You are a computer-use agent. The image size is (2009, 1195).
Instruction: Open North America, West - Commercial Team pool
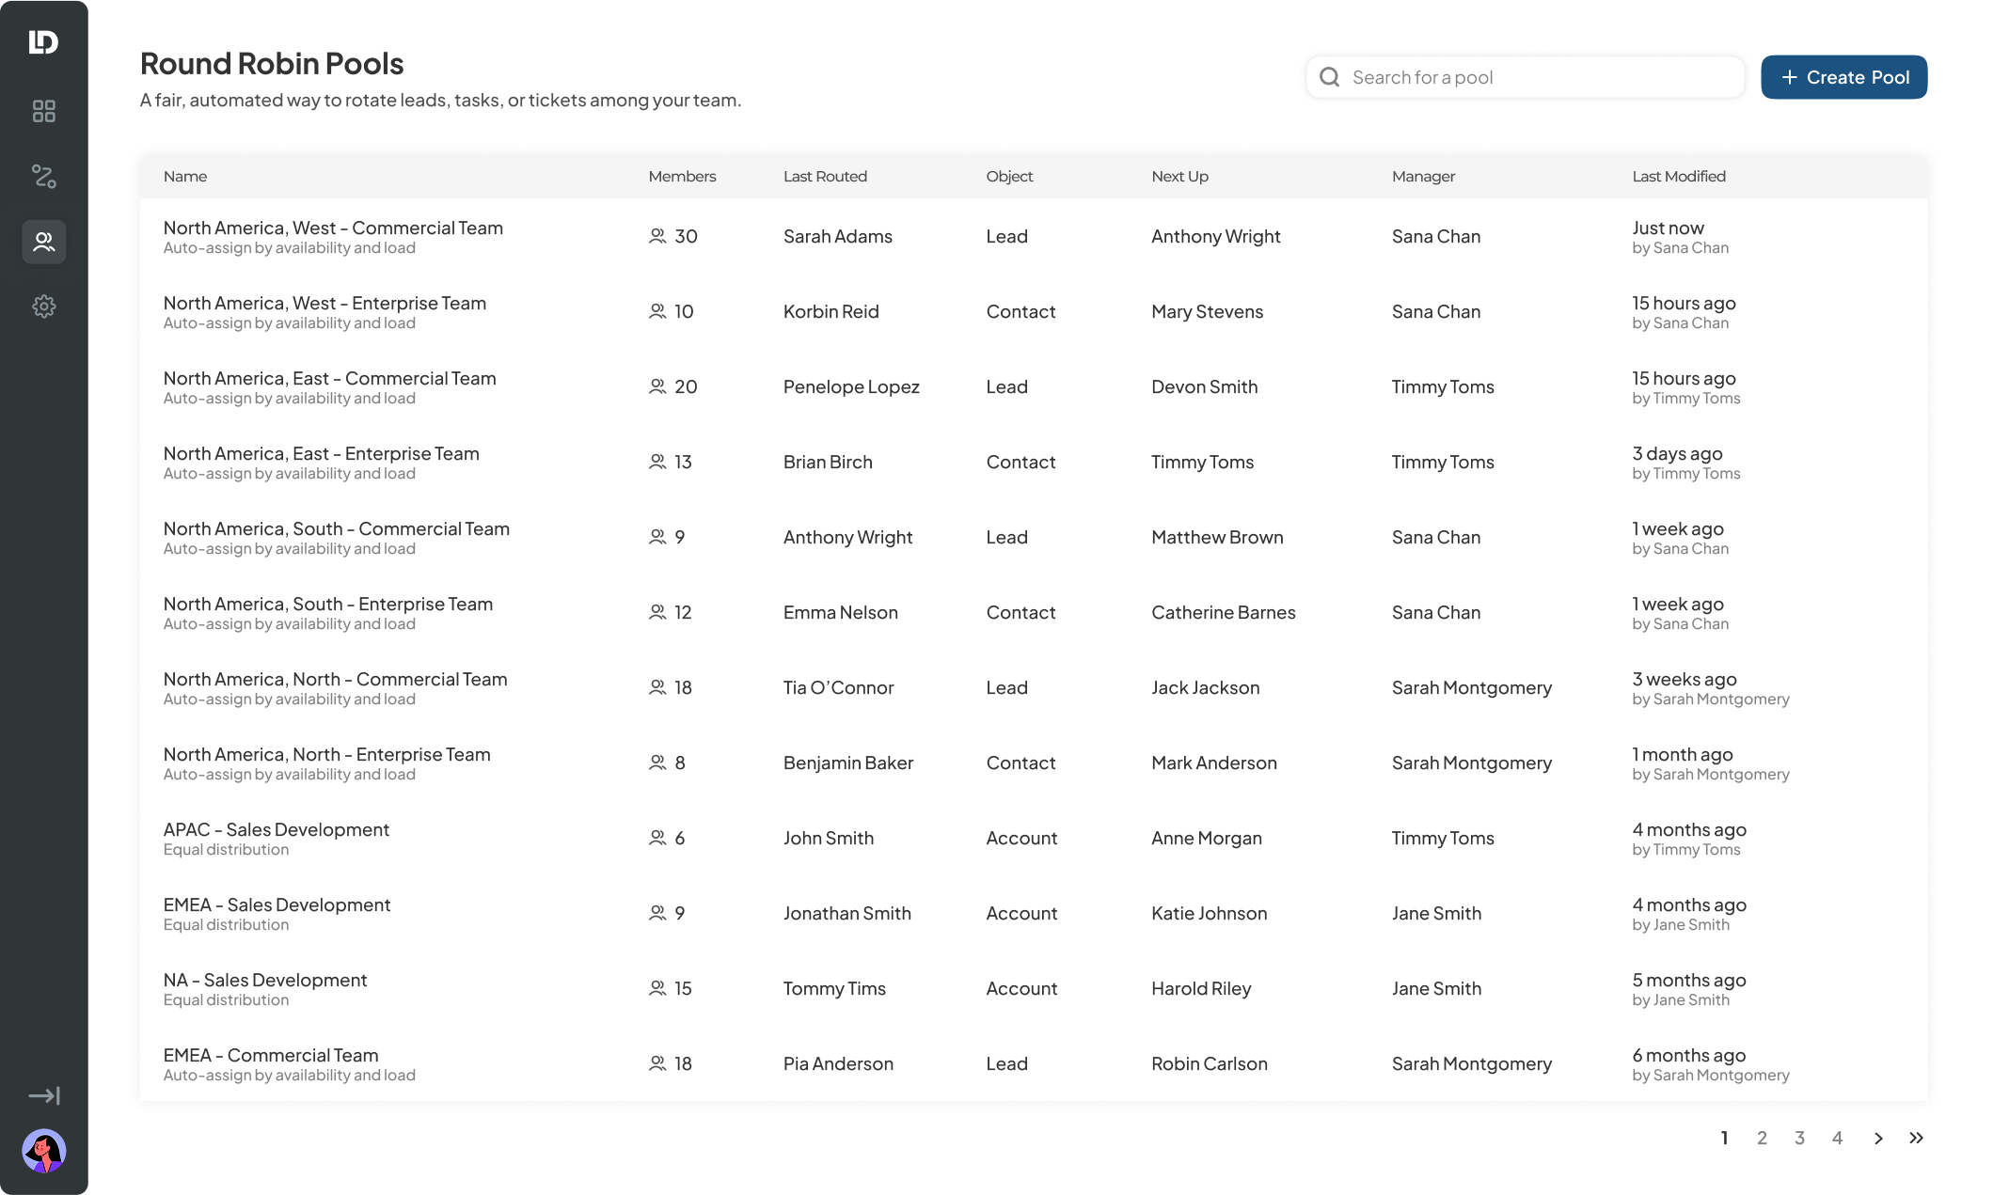coord(333,228)
